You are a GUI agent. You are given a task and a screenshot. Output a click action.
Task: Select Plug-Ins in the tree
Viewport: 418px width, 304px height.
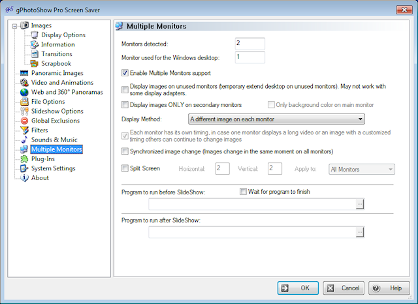[x=43, y=159]
